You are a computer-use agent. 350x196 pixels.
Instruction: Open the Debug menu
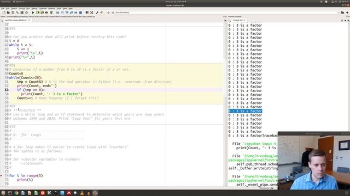[x=34, y=9]
